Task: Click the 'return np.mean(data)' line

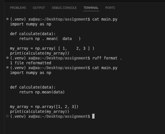Action: 42,92
